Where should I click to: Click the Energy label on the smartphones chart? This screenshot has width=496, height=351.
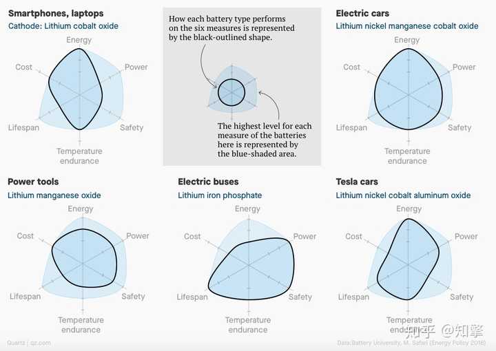tap(79, 40)
